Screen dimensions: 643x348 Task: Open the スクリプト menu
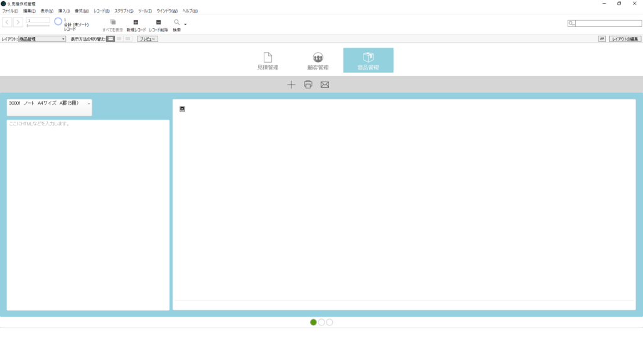pyautogui.click(x=124, y=11)
